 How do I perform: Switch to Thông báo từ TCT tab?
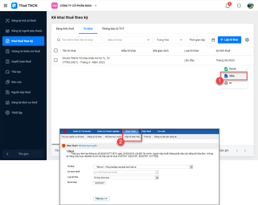(113, 29)
